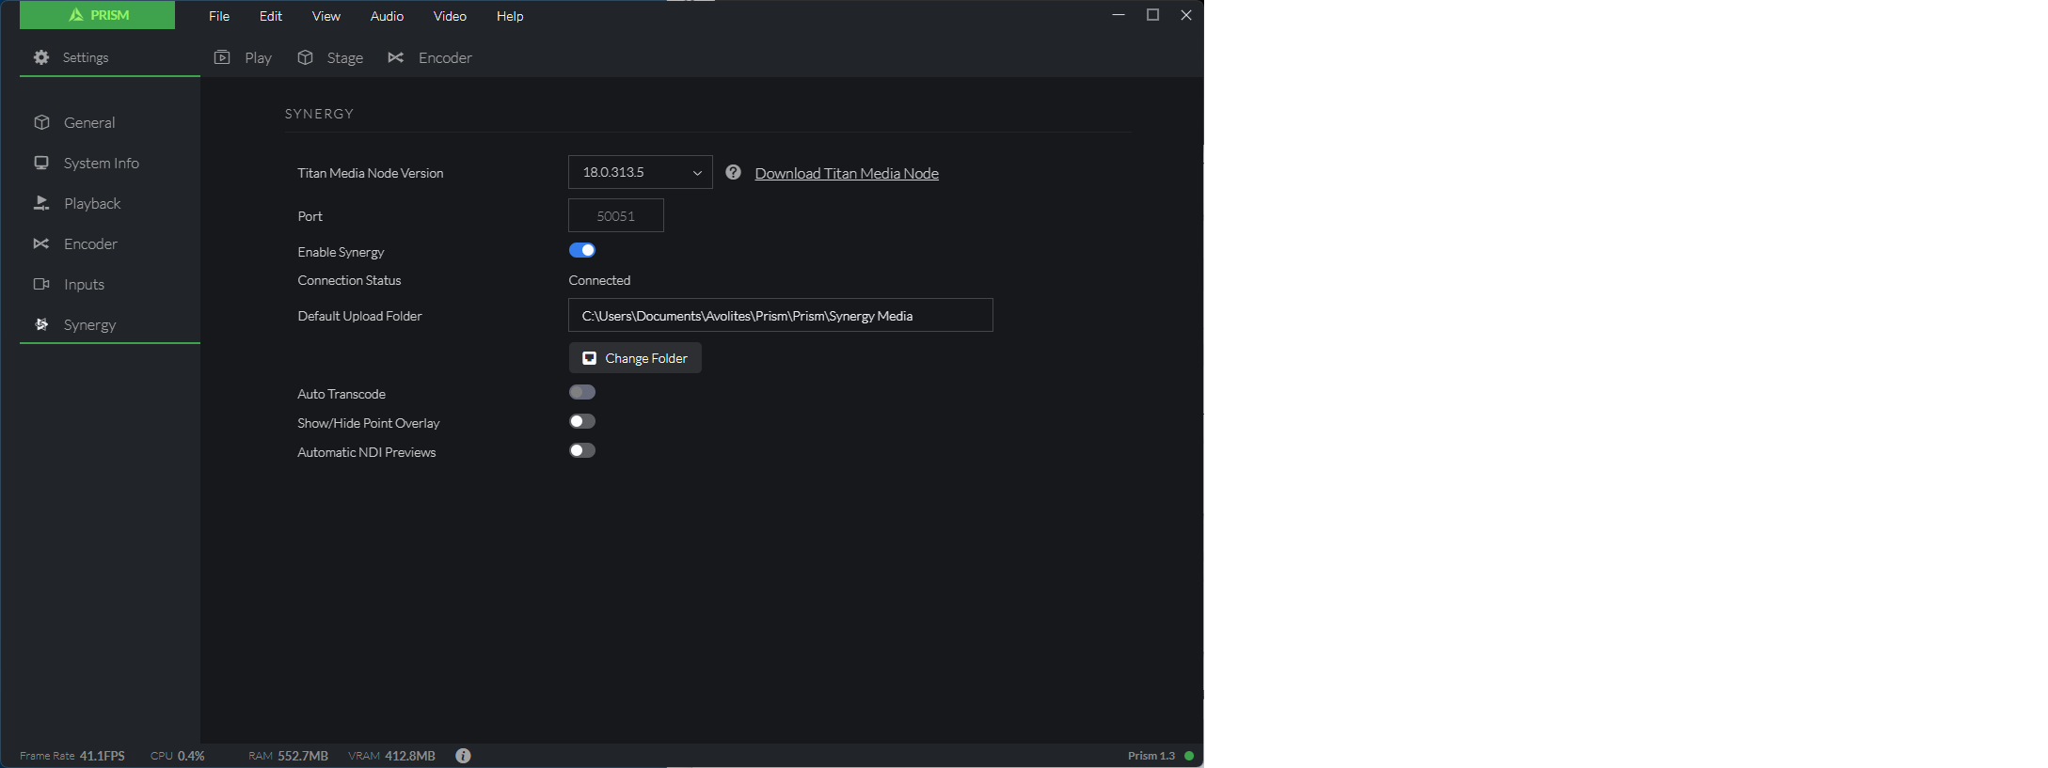Viewport: 2048px width, 768px height.
Task: Disable the Enable Synergy toggle
Action: 582,250
